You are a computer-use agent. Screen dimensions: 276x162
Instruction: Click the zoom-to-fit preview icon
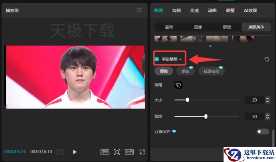(x=117, y=152)
